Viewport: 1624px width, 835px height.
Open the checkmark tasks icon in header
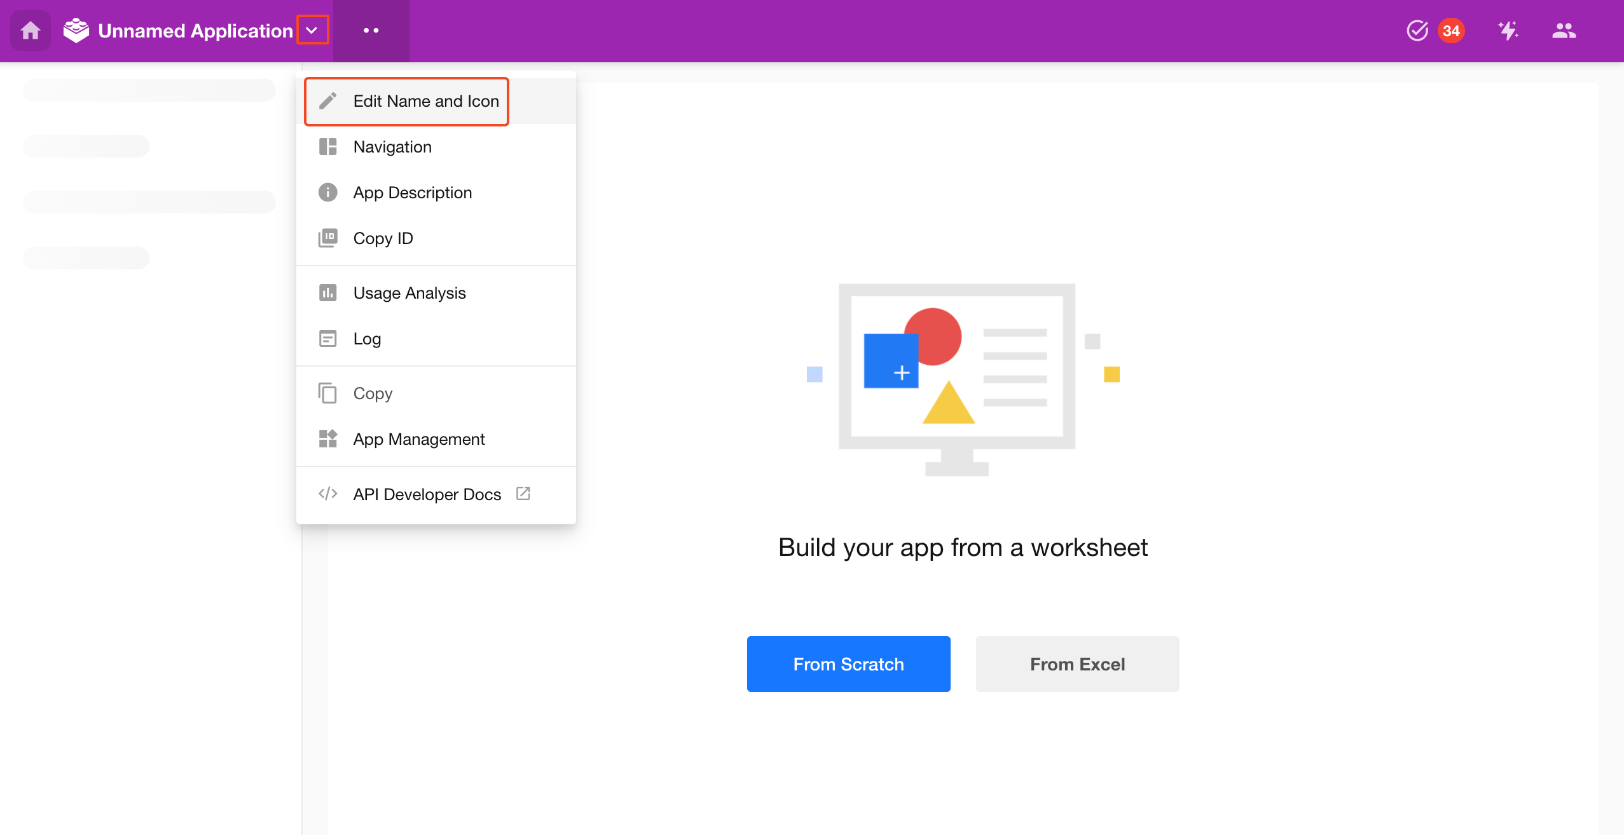click(x=1417, y=31)
